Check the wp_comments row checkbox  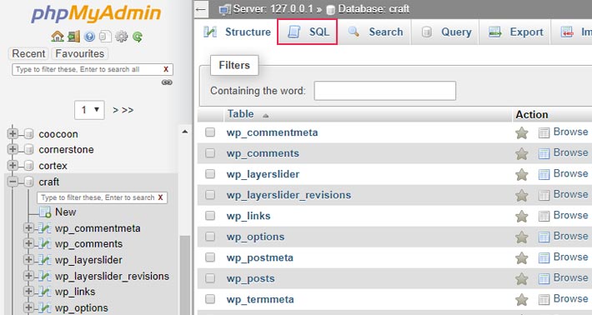210,152
